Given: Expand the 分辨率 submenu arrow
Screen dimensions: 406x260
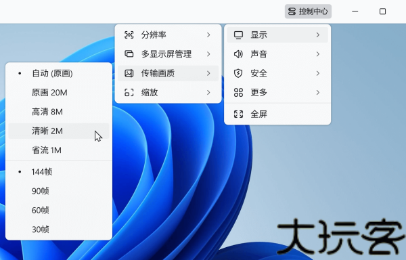Looking at the screenshot, I should click(208, 35).
